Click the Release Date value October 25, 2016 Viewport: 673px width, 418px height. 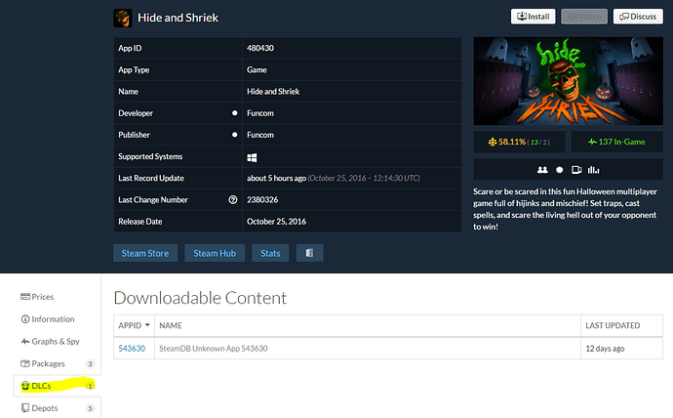coord(276,222)
